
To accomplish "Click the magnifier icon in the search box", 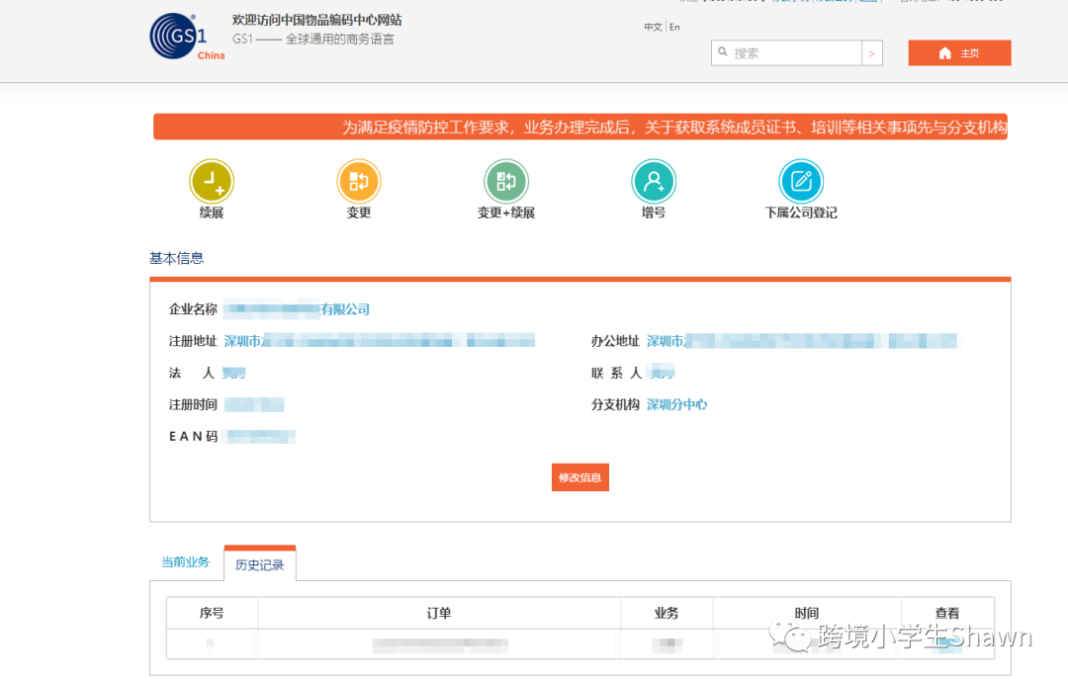I will click(x=724, y=52).
